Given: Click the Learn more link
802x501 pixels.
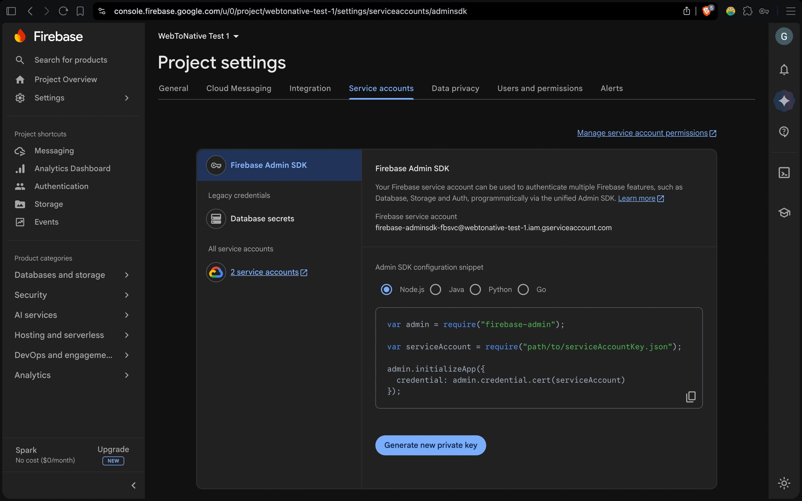Looking at the screenshot, I should click(x=641, y=198).
